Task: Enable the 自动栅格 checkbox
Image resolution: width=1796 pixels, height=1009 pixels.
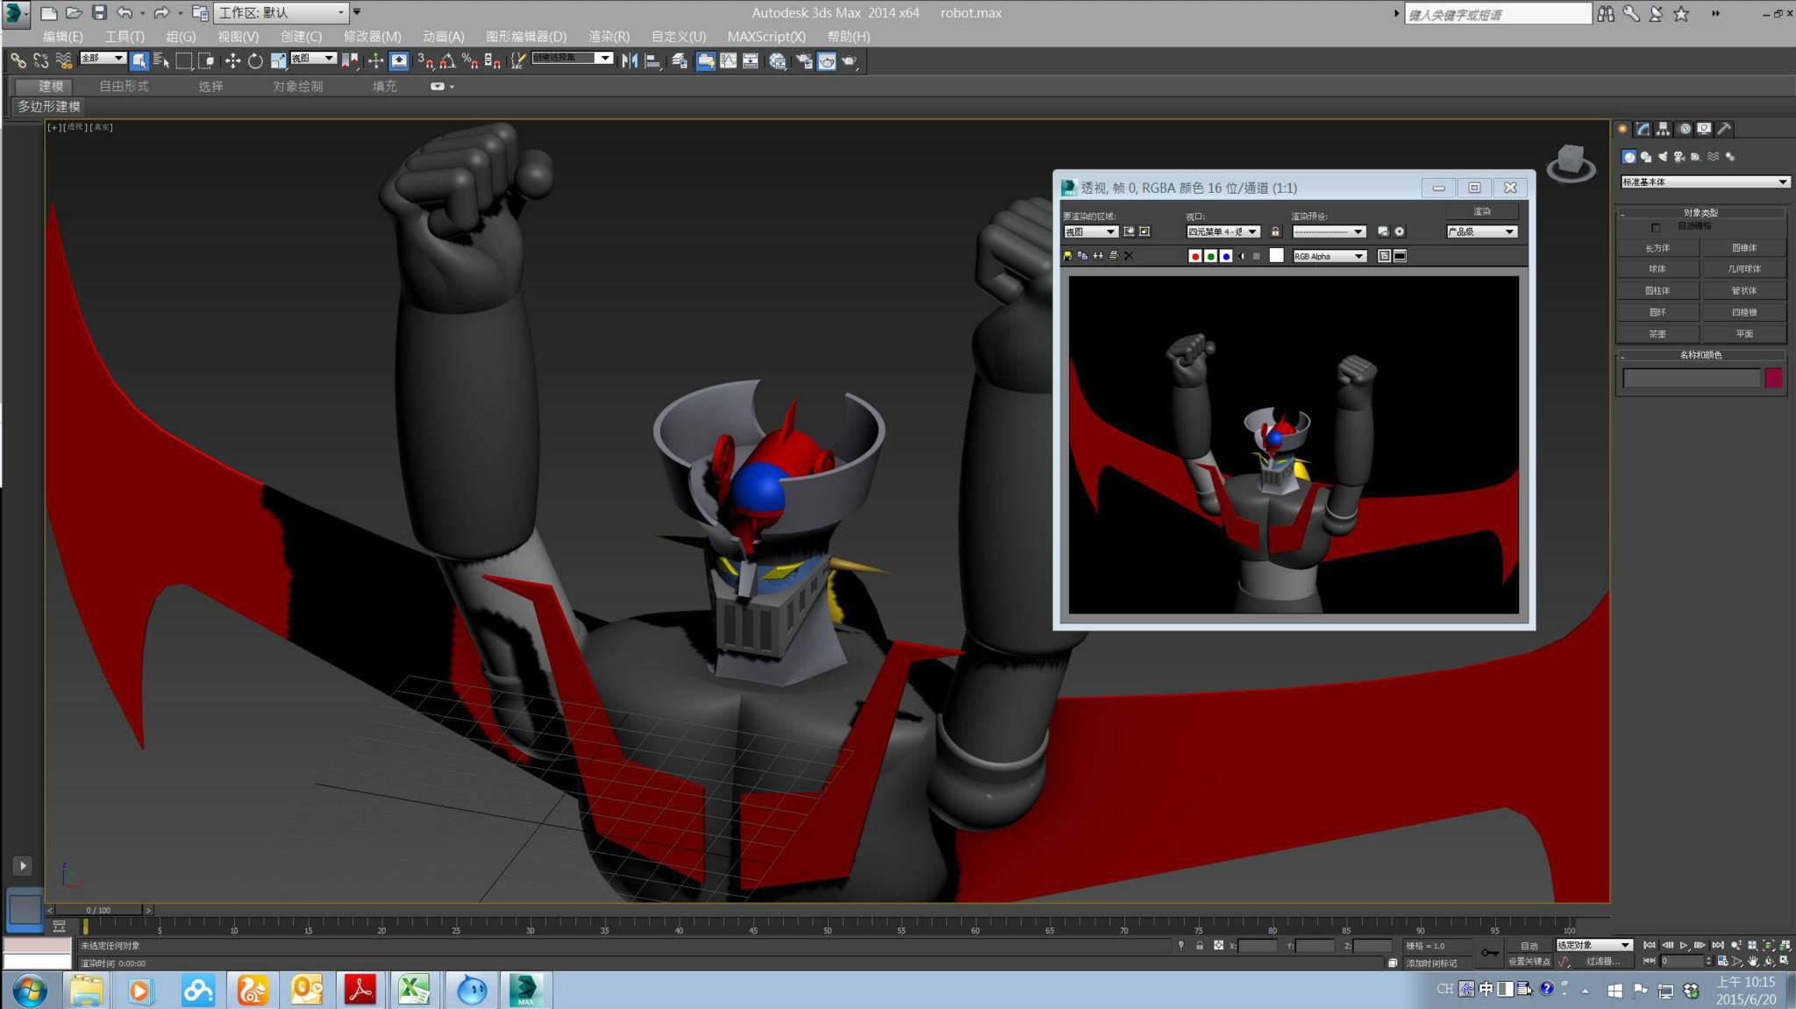Action: (x=1656, y=227)
